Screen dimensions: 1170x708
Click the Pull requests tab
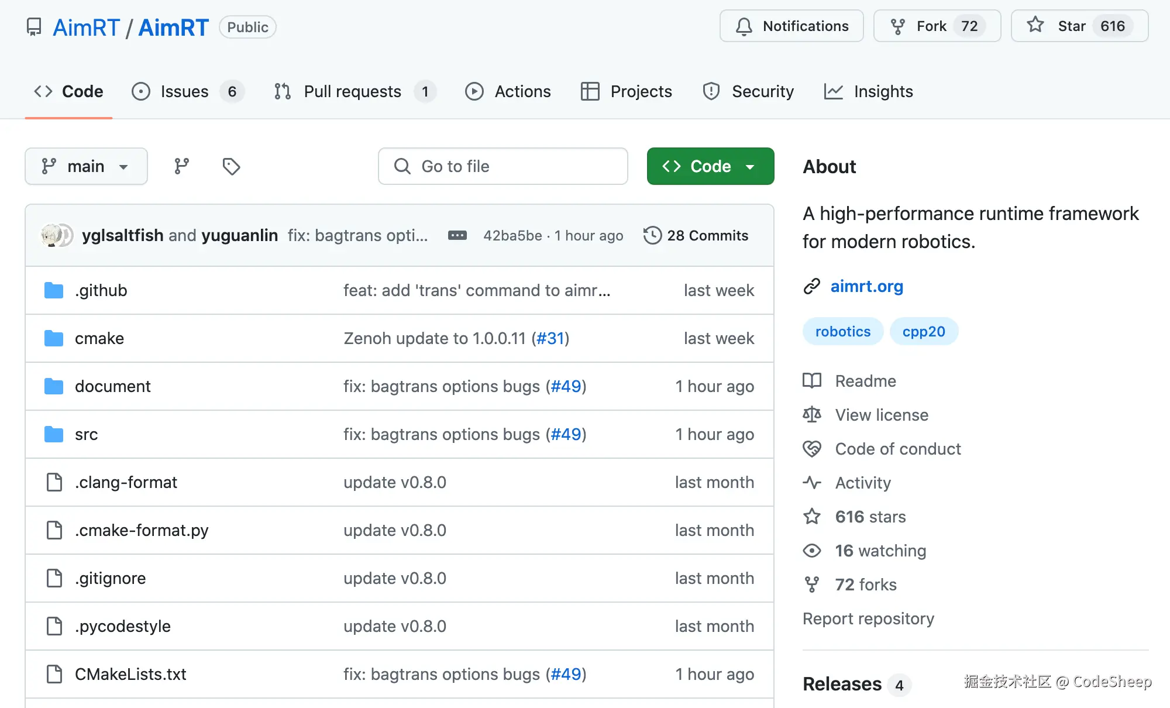pyautogui.click(x=352, y=91)
